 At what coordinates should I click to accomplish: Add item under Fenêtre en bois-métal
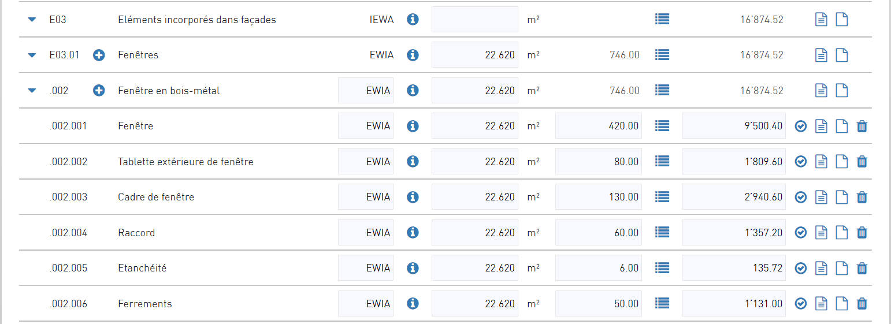coord(99,91)
